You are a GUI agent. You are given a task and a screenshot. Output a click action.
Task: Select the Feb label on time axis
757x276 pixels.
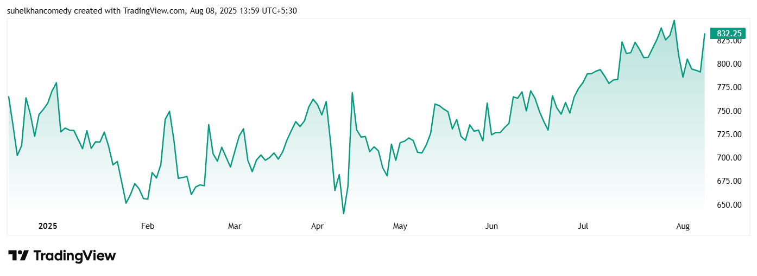pos(148,226)
